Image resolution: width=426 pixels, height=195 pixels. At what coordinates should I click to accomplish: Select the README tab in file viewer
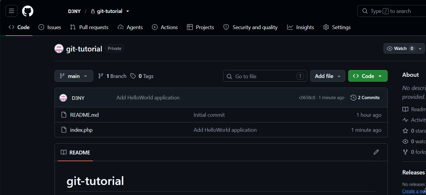75,152
